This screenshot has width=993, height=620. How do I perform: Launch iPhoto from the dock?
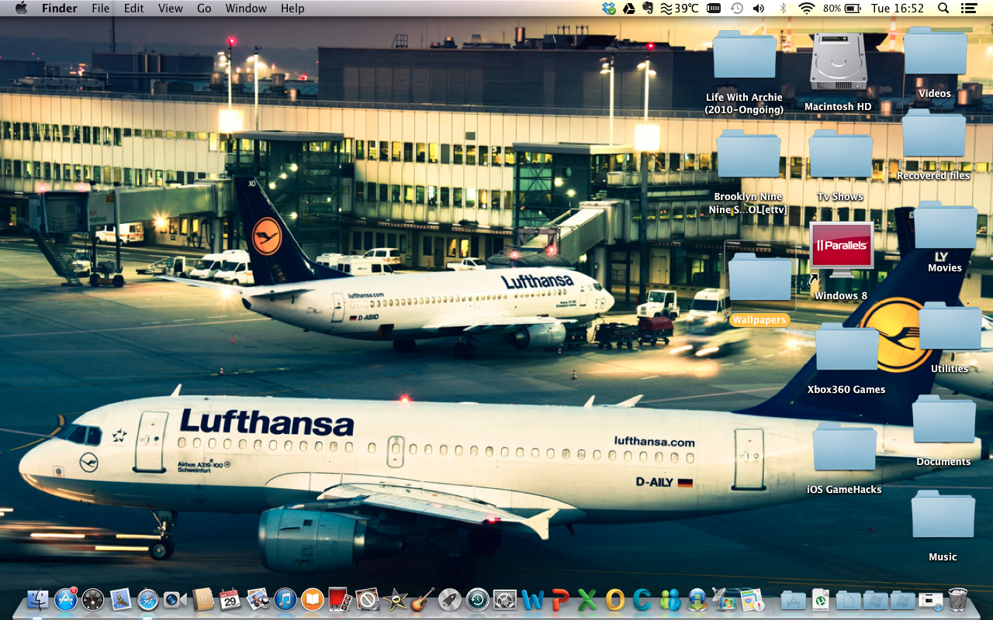(258, 599)
